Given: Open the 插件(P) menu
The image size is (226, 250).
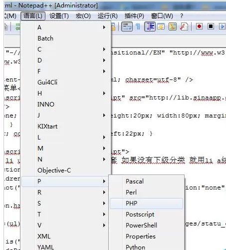Looking at the screenshot, I should (x=134, y=16).
